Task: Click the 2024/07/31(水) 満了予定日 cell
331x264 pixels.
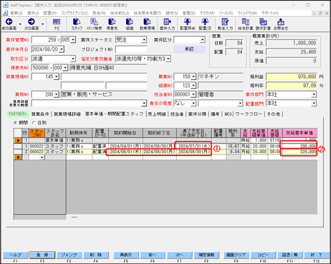Action: [x=194, y=146]
